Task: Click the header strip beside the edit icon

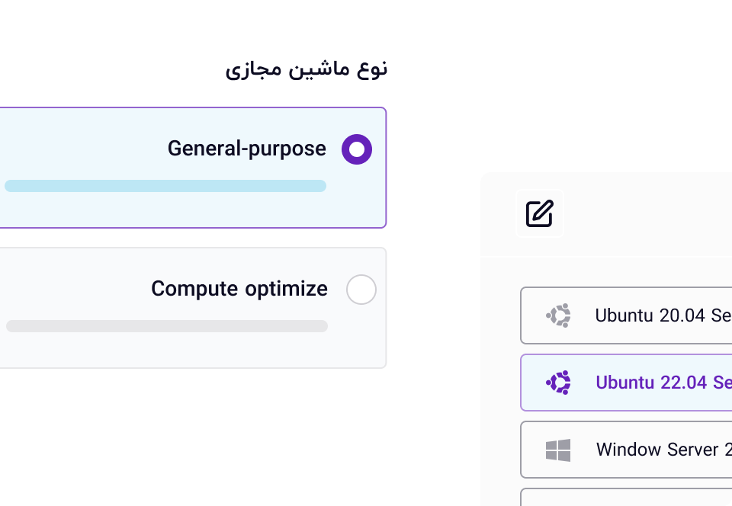Action: click(x=648, y=214)
